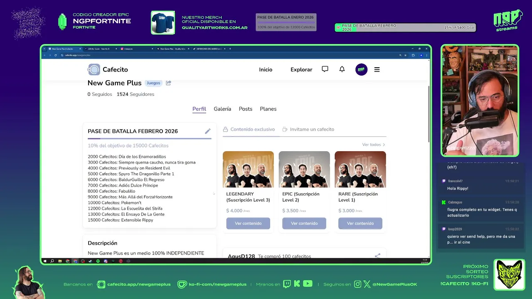
Task: Select the Planes tab
Action: pyautogui.click(x=268, y=109)
